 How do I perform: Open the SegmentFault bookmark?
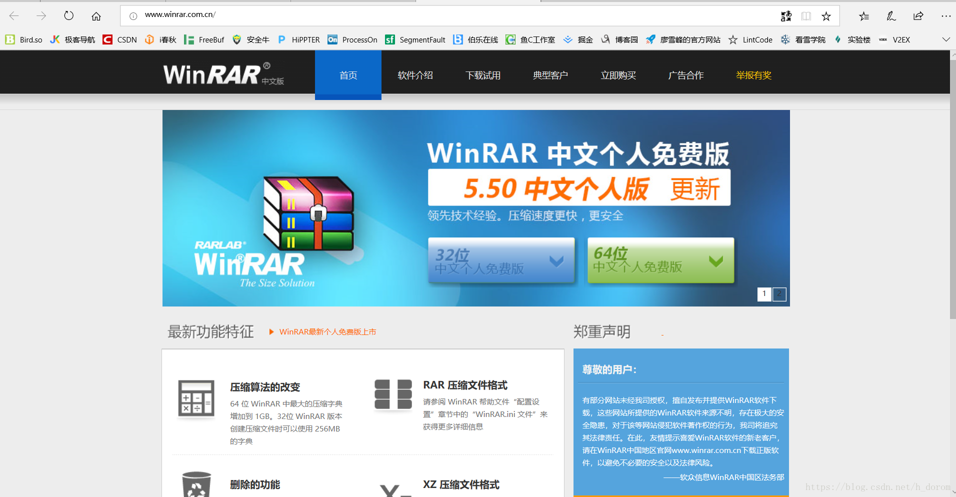tap(415, 39)
